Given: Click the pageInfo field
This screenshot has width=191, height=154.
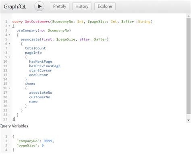Looking at the screenshot, I should tap(33, 53).
